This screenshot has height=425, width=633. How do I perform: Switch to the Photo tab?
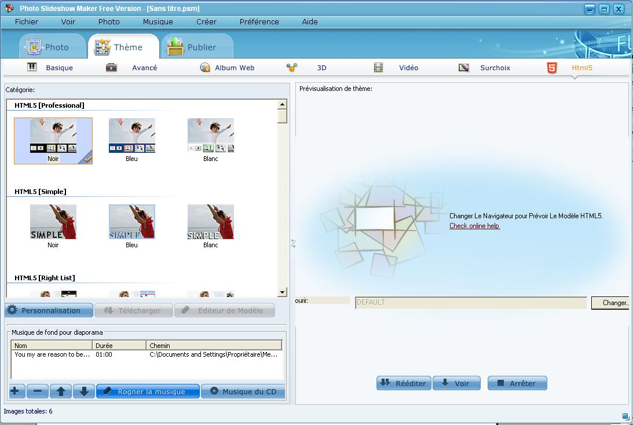click(47, 47)
